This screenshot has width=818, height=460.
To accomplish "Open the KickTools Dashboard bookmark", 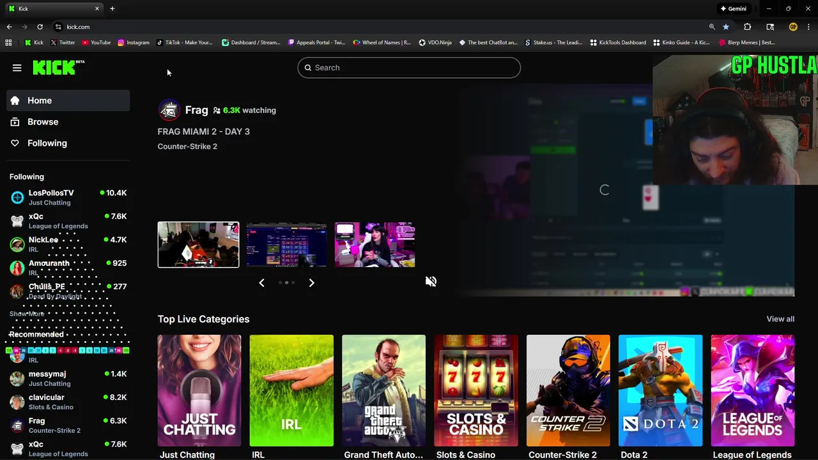I will click(x=618, y=43).
